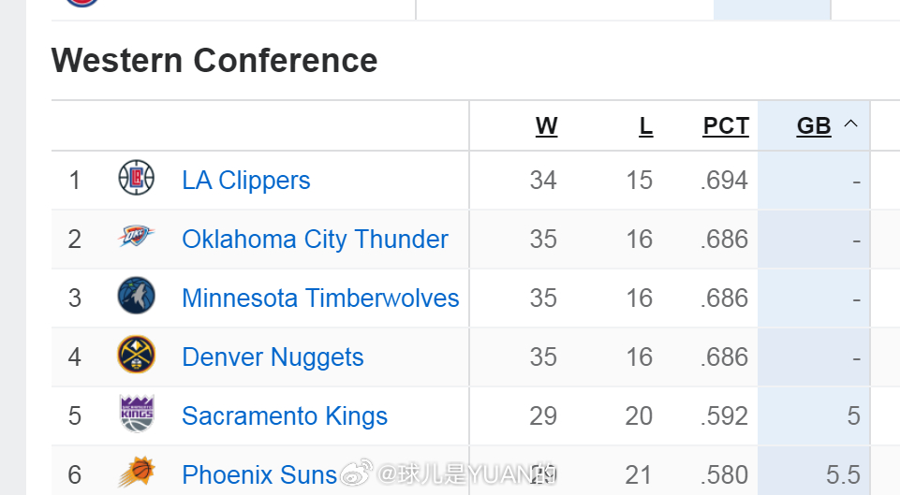The height and width of the screenshot is (495, 900).
Task: Open the Phoenix Suns team link
Action: coord(259,475)
